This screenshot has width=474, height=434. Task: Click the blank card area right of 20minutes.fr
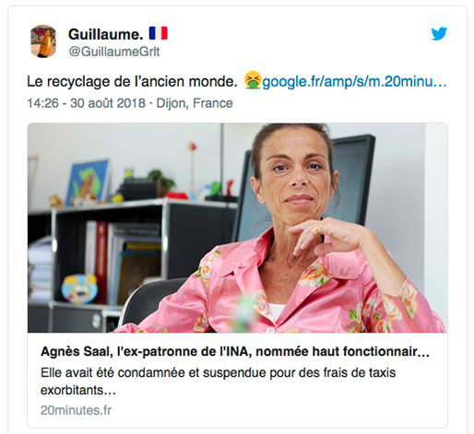278,410
